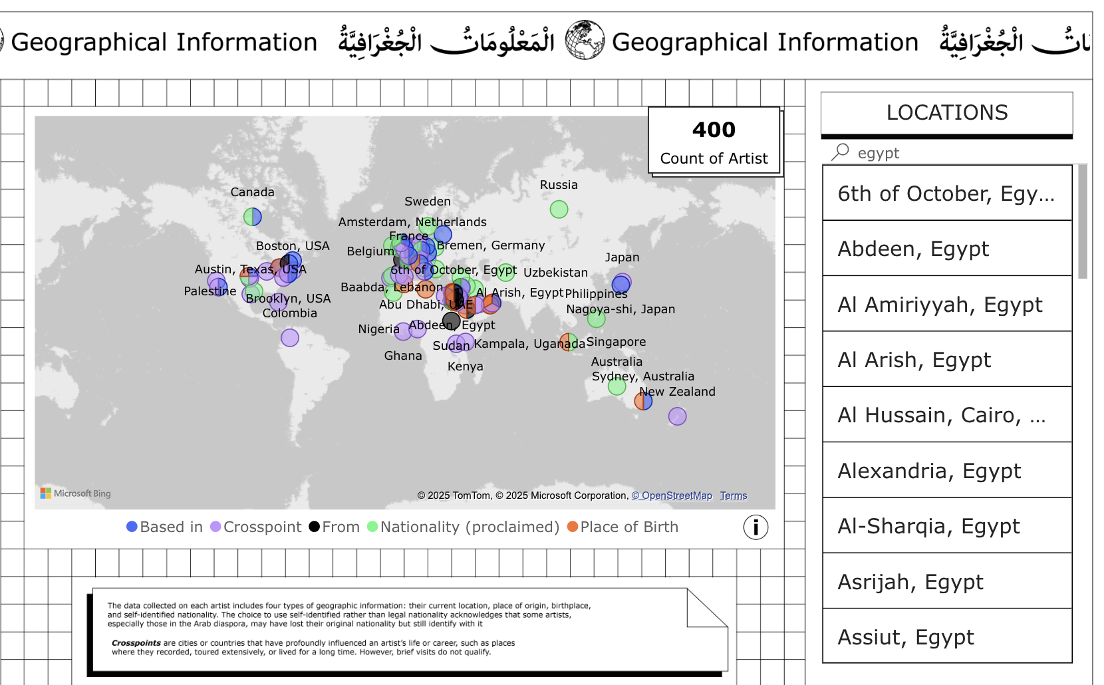Click the 'Nagoya-shi, Japan' map label

click(621, 309)
